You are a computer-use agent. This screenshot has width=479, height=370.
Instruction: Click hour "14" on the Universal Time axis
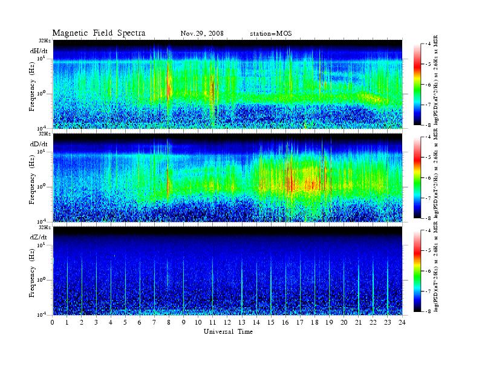point(256,322)
